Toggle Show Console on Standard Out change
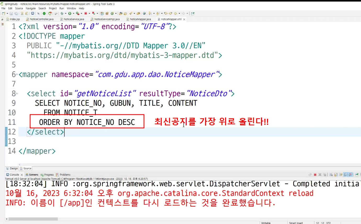Viewport: 361px width, 224px height. click(x=346, y=175)
